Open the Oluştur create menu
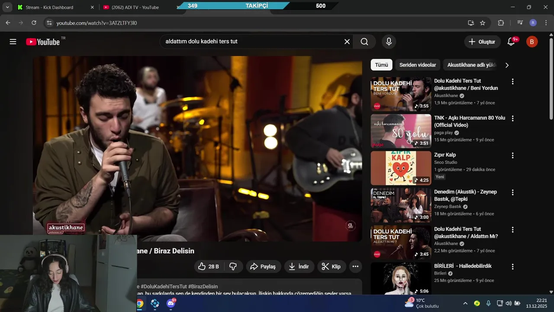554x312 pixels. pos(482,42)
